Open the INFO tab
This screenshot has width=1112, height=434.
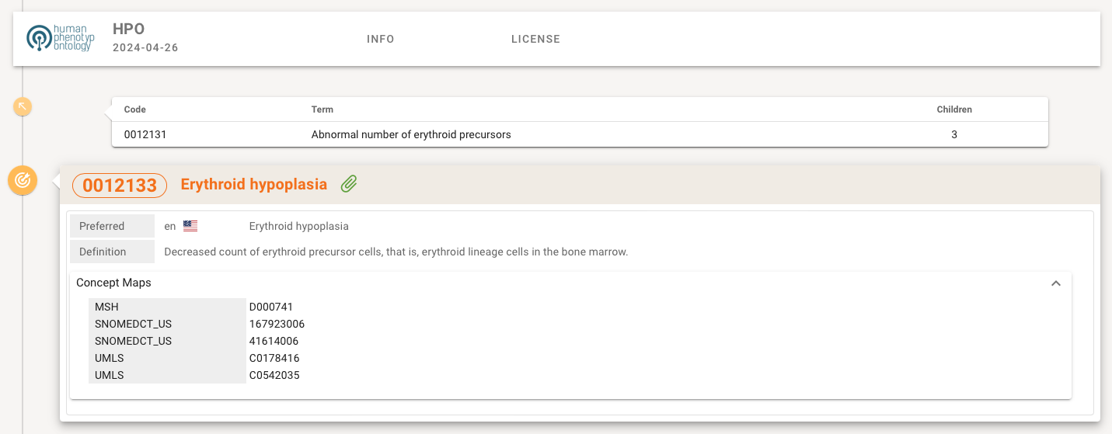click(x=381, y=39)
